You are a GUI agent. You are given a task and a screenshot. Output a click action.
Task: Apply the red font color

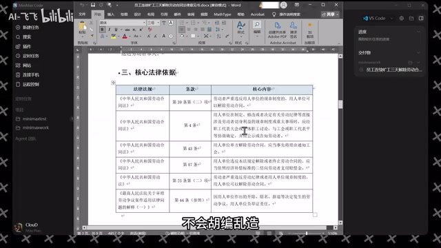point(125,37)
